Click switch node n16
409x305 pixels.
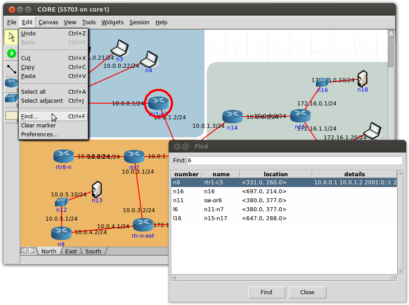coord(323,83)
